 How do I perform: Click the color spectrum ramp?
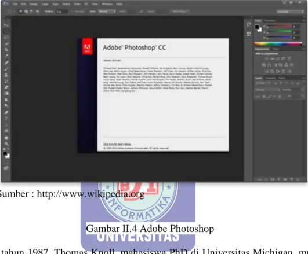coord(278,43)
